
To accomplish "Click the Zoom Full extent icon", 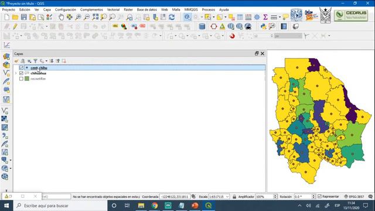I will [x=95, y=17].
